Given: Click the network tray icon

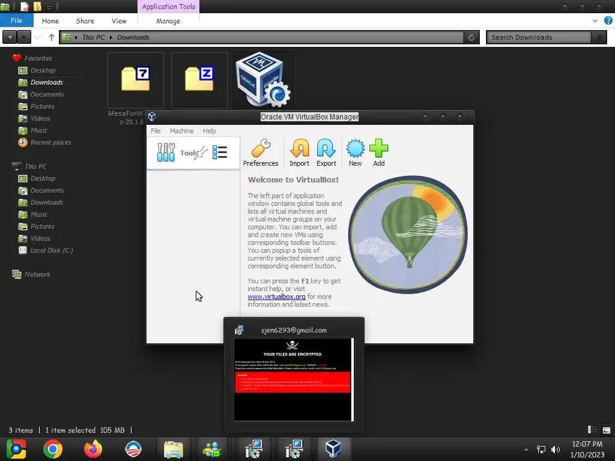Looking at the screenshot, I should (541, 449).
